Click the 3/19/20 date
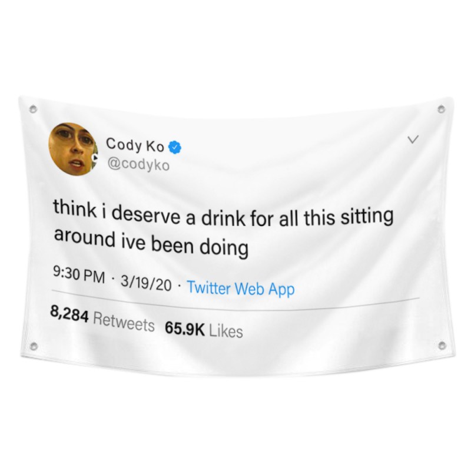 146,283
